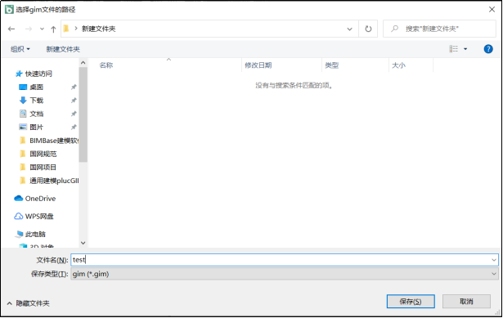Sort by the 修改日期 column header
Viewport: 503px width, 318px height.
pyautogui.click(x=258, y=65)
